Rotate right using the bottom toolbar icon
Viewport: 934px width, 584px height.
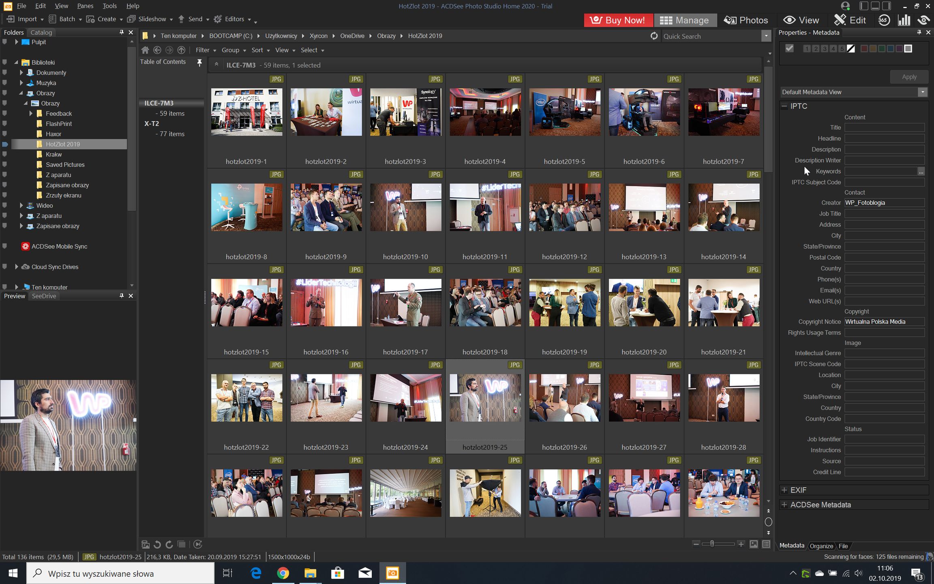169,545
